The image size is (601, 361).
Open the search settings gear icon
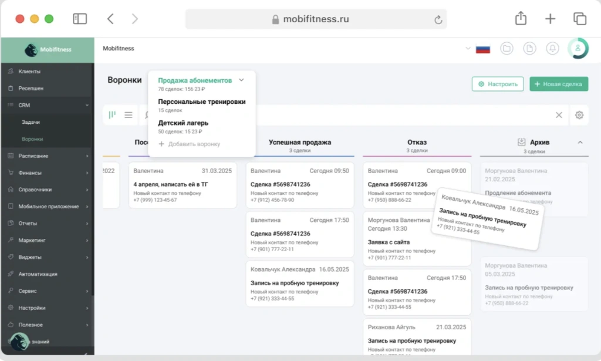point(580,115)
